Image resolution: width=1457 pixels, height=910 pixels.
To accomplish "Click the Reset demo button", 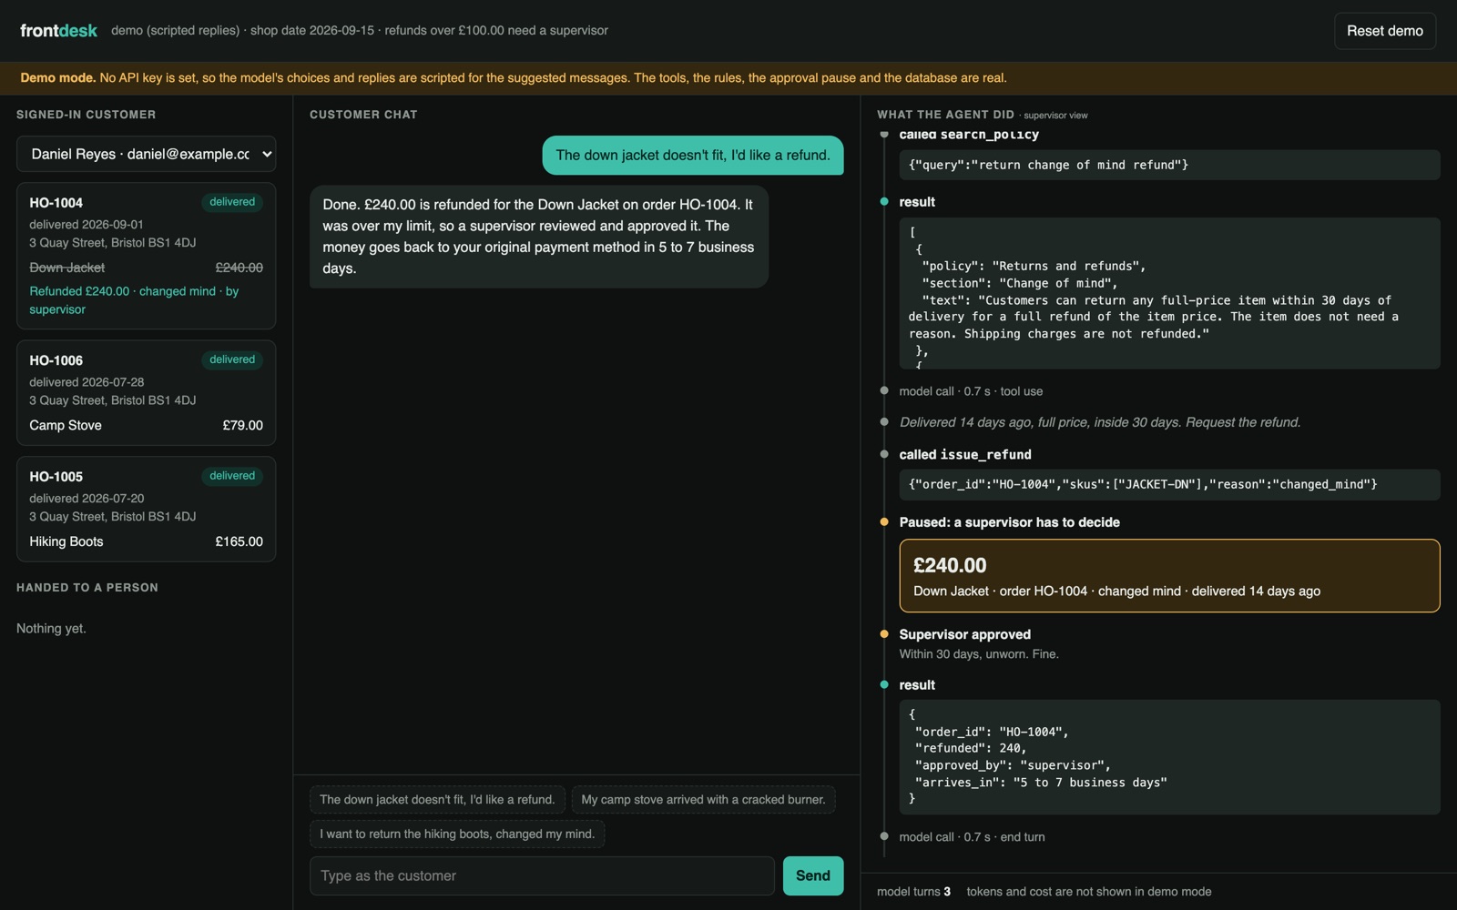I will click(x=1384, y=31).
